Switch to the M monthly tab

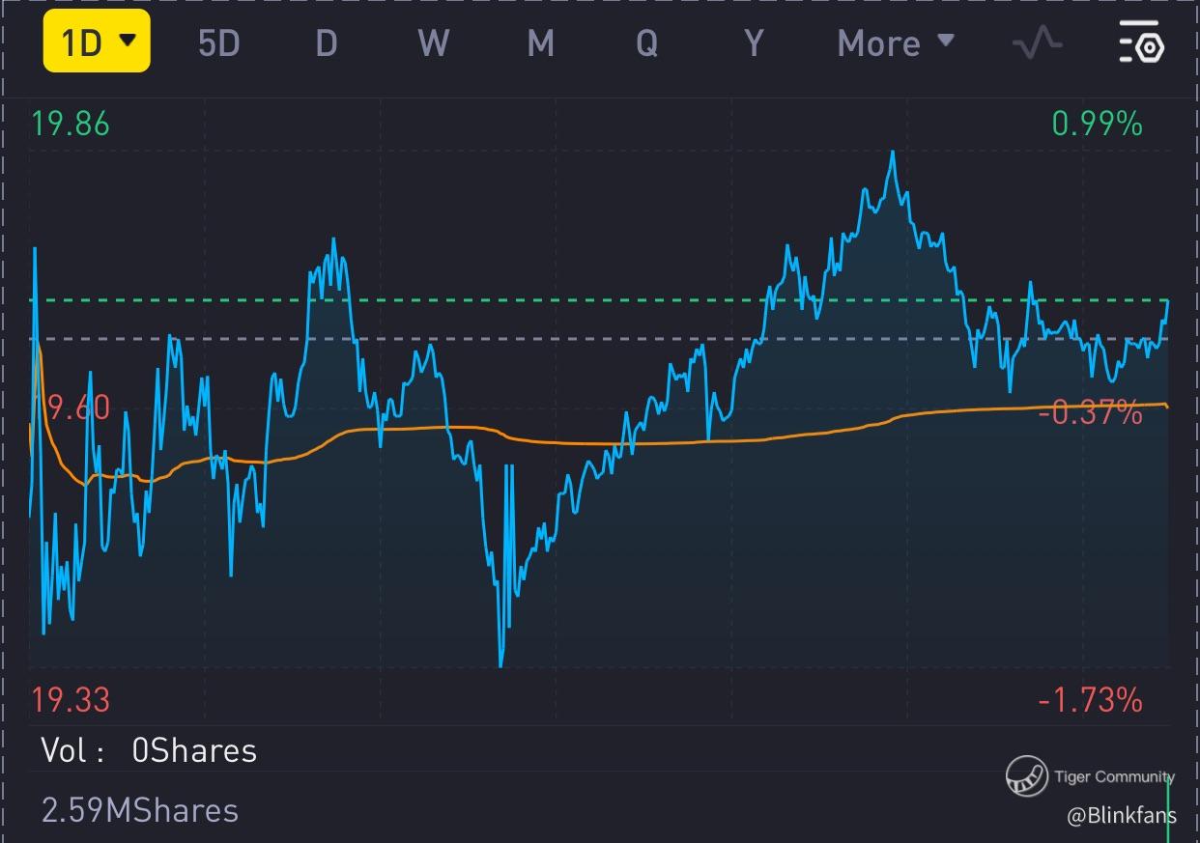[540, 43]
